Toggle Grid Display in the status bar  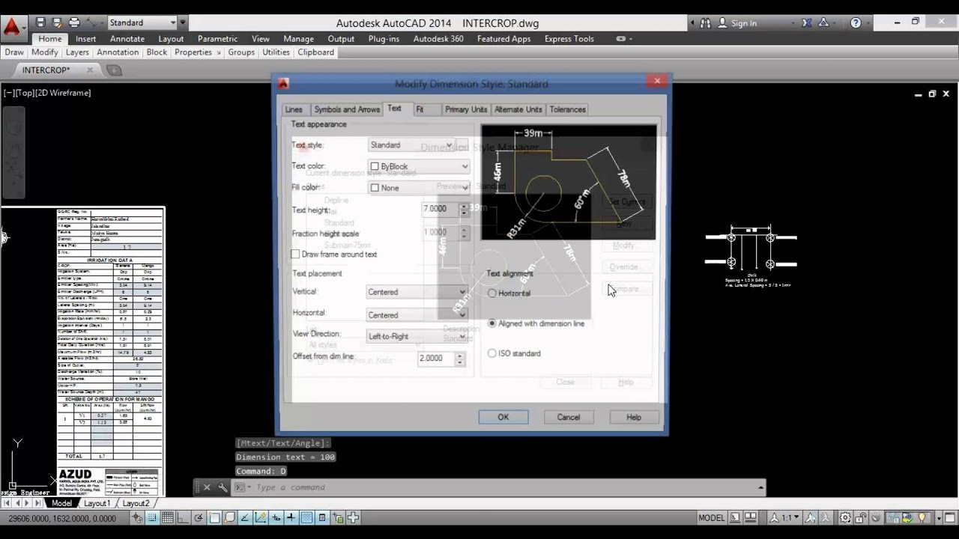pos(168,517)
